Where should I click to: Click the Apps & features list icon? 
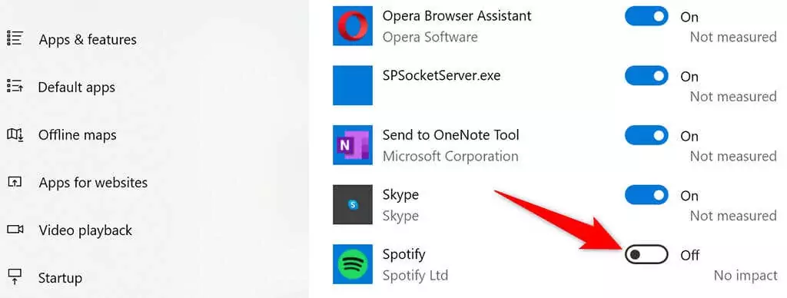pos(15,38)
